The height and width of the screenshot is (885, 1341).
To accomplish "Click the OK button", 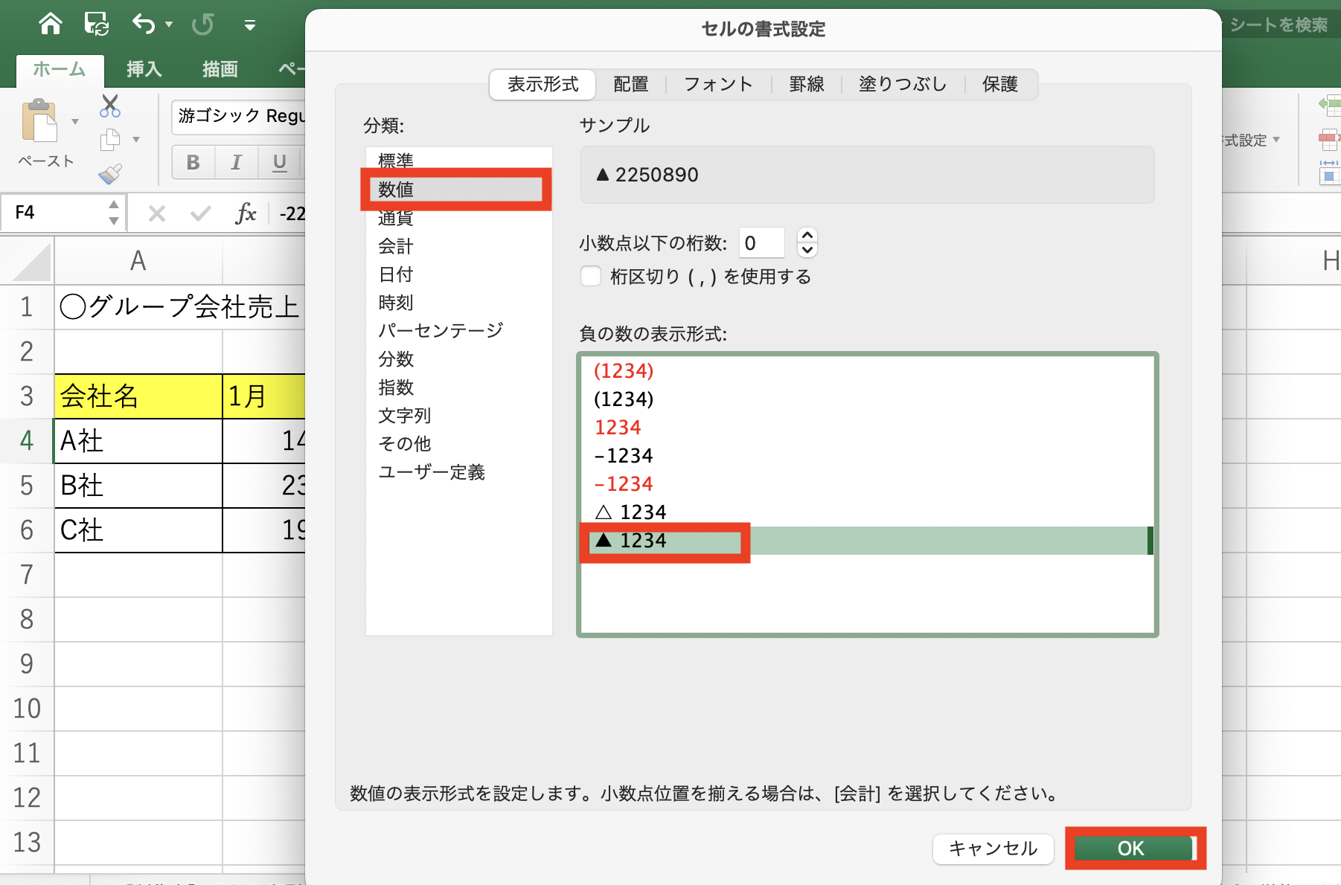I will coord(1131,849).
